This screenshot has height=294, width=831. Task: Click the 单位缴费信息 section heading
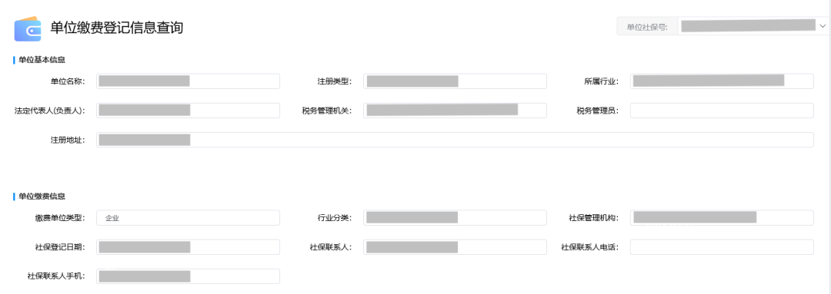click(42, 197)
